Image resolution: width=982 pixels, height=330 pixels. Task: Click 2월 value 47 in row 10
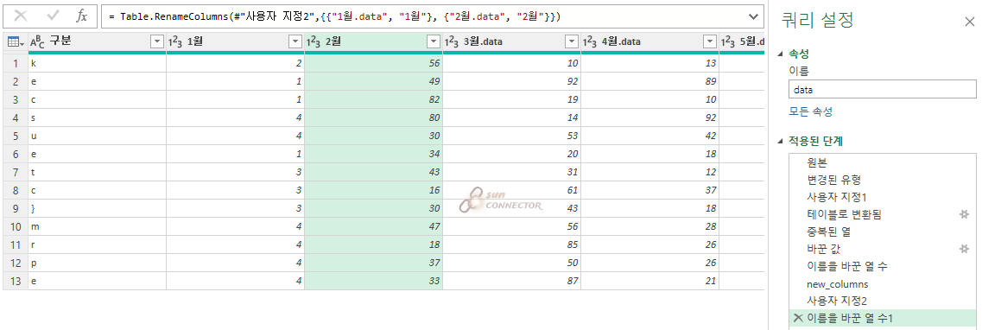coord(374,226)
